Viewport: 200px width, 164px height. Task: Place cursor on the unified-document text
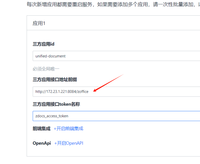50,56
